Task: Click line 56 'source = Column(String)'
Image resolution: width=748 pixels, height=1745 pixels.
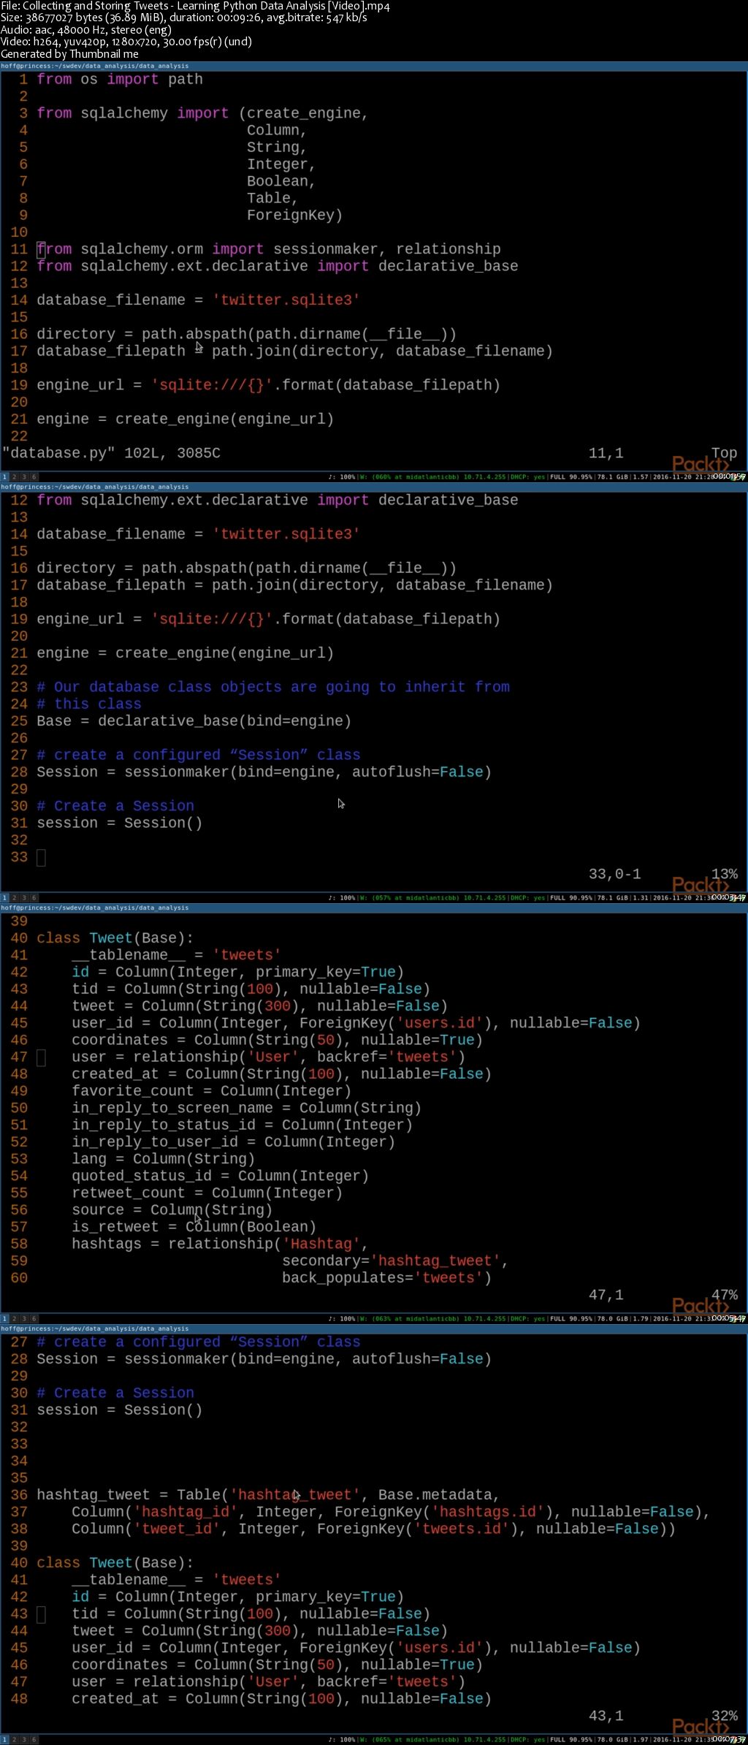Action: pyautogui.click(x=172, y=1209)
